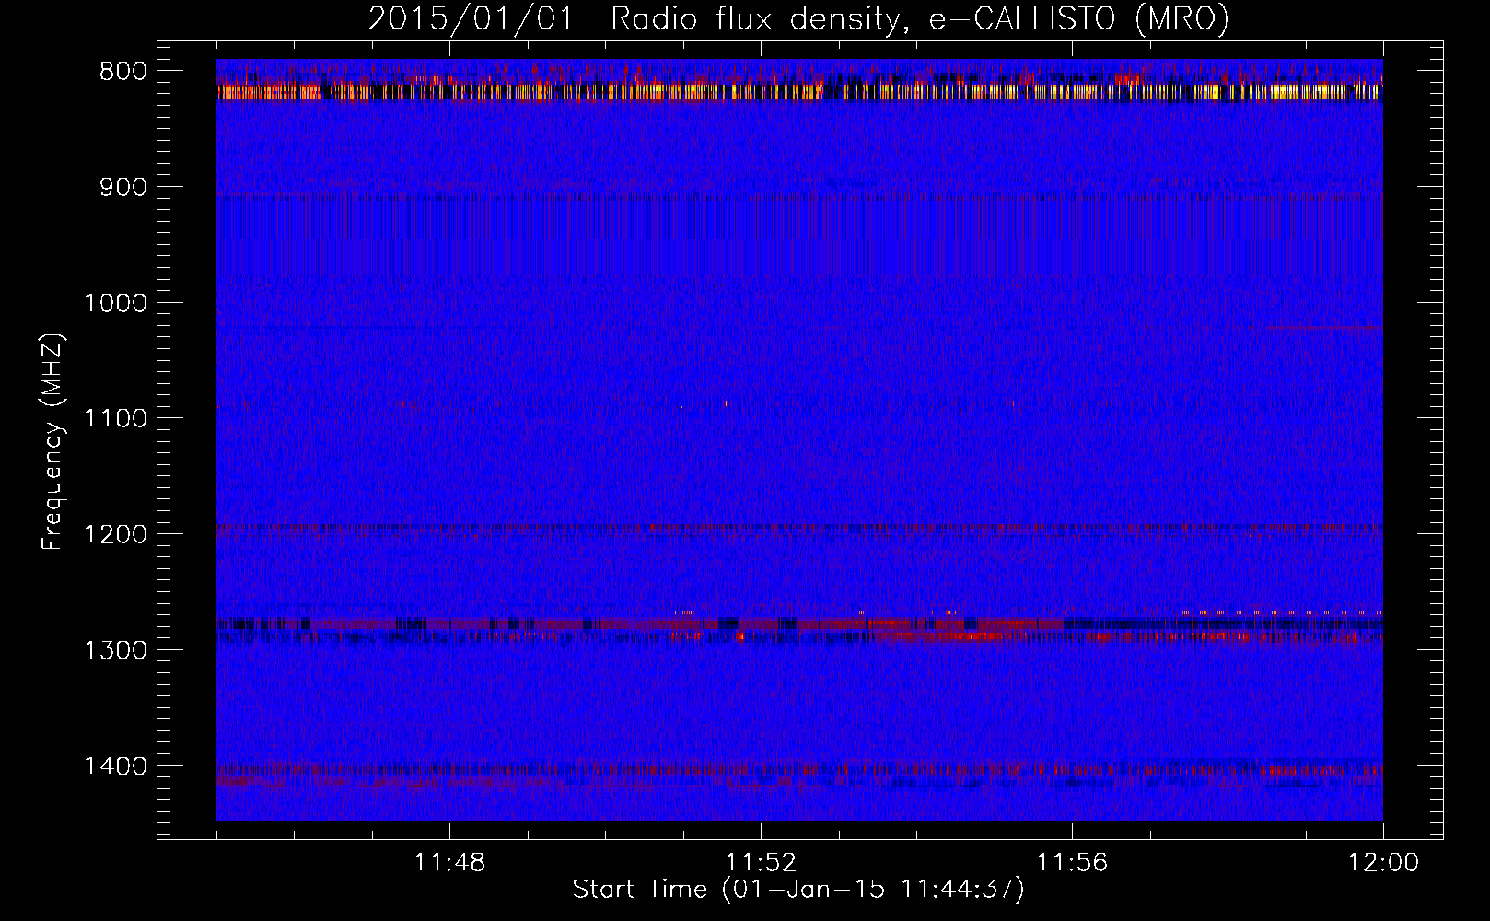Click the 11:52 time tick label

(761, 863)
